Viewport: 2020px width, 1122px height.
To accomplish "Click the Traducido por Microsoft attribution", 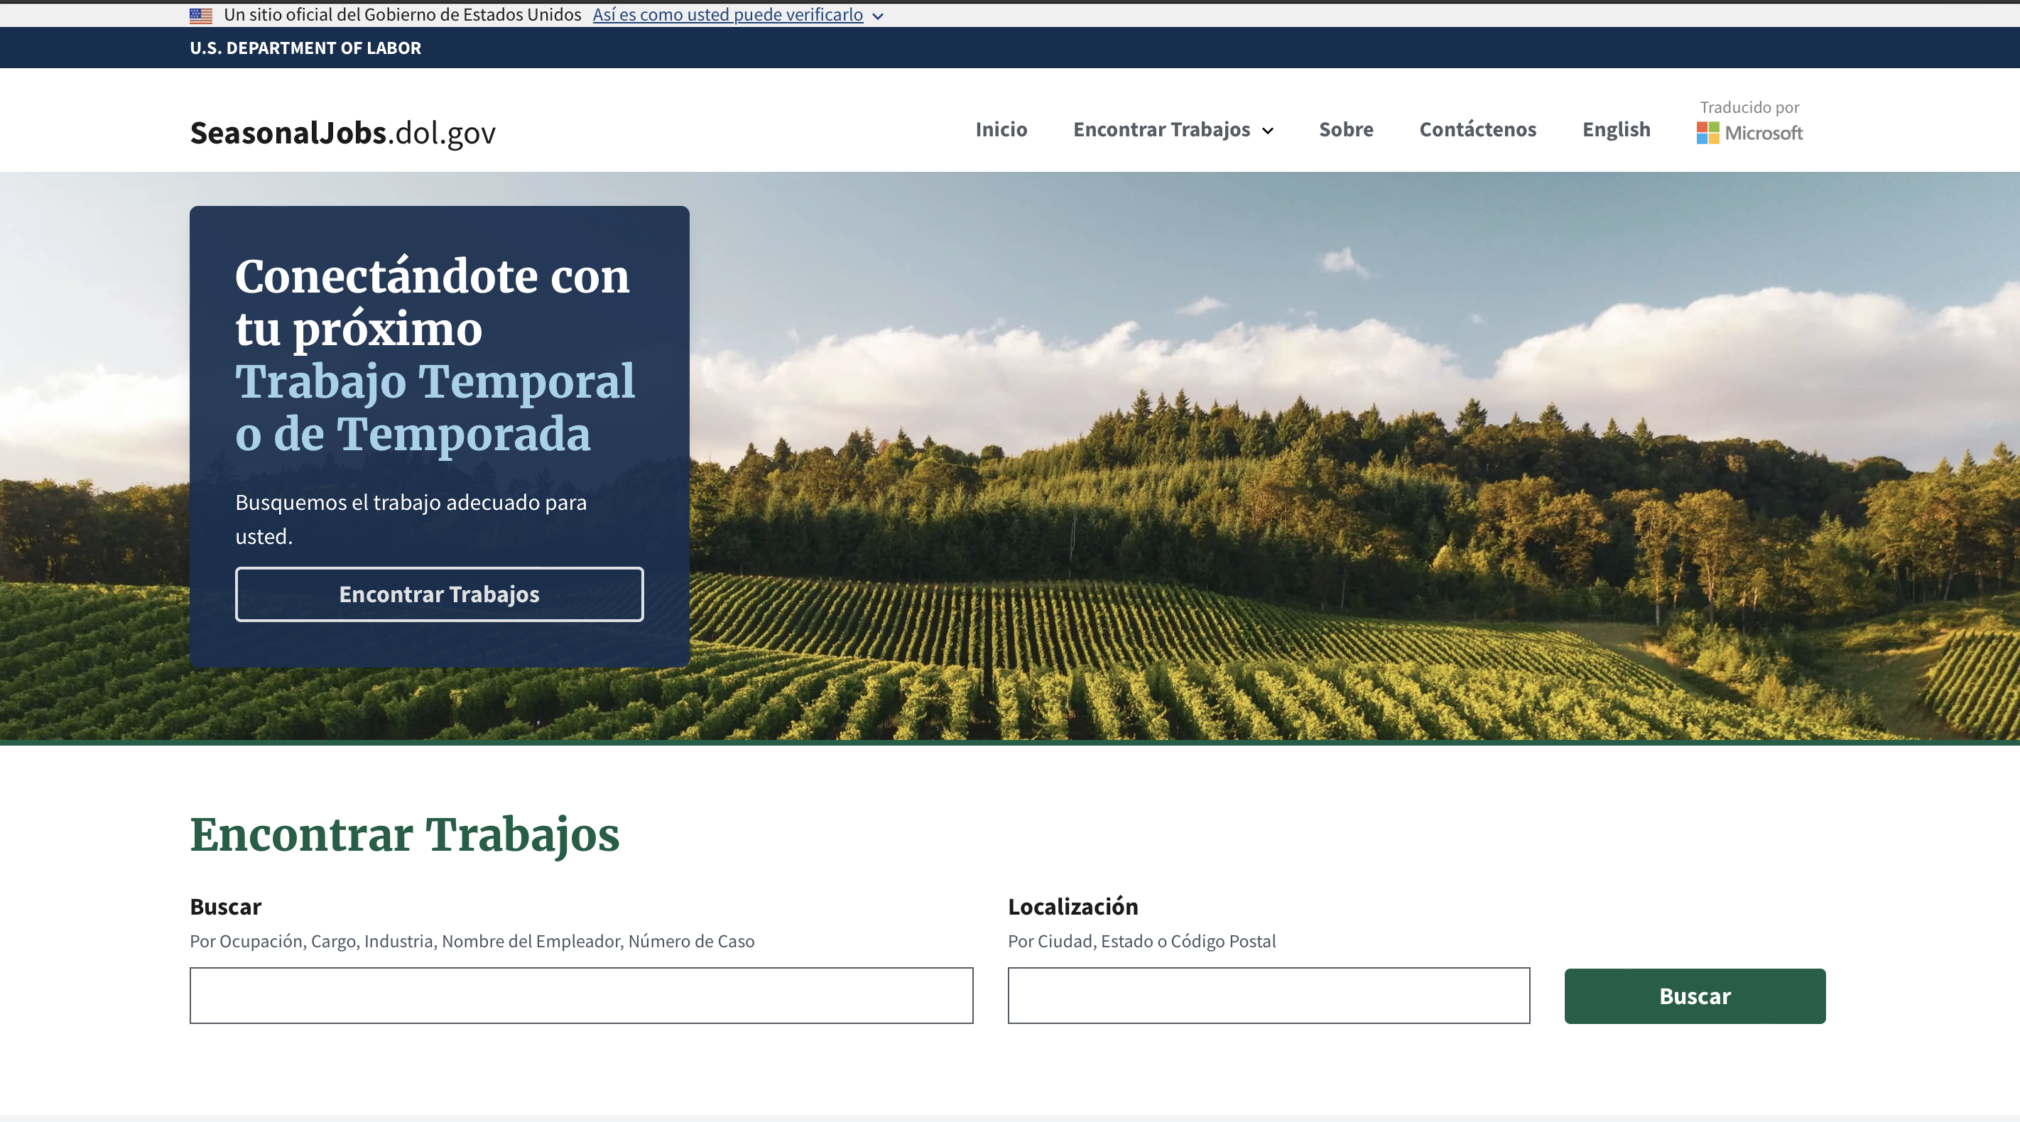I will coord(1749,121).
